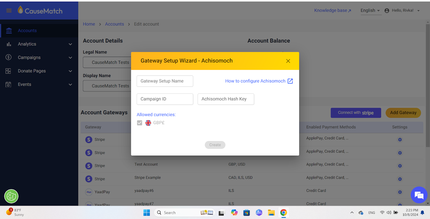Click the Analytics bar chart icon

click(x=9, y=44)
